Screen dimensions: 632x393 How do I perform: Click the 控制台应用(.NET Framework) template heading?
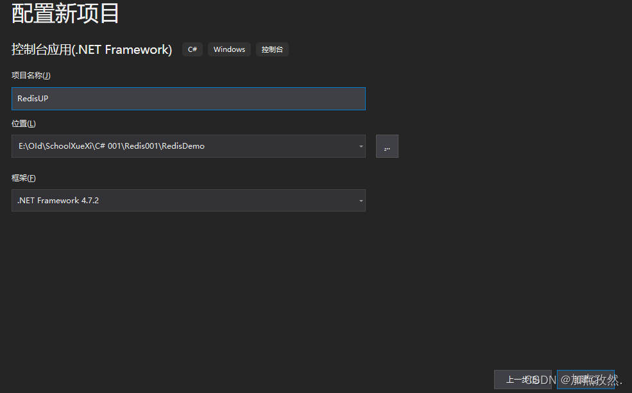92,49
